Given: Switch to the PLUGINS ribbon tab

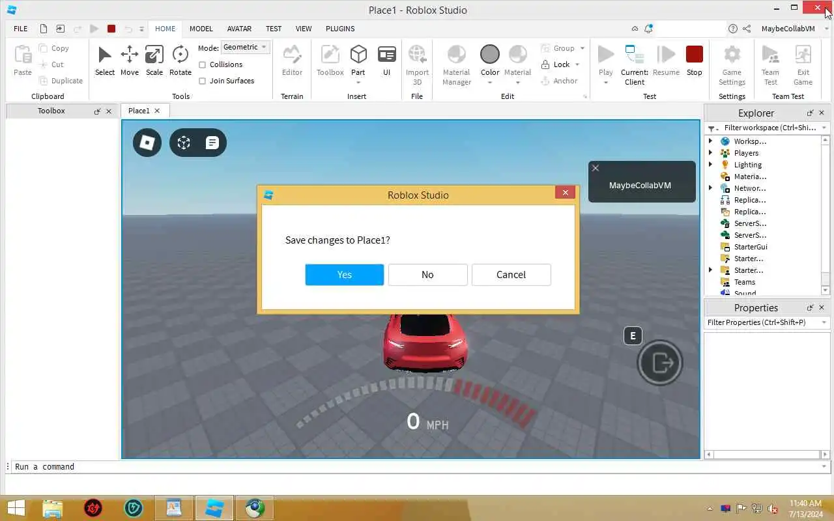Looking at the screenshot, I should point(340,29).
